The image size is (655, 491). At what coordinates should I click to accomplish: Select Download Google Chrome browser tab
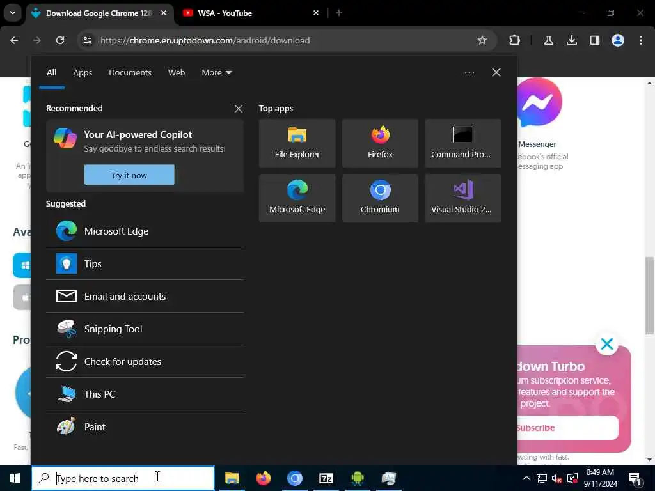98,13
